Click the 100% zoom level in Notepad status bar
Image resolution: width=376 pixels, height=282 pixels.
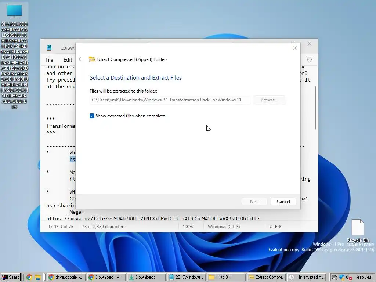pyautogui.click(x=188, y=227)
